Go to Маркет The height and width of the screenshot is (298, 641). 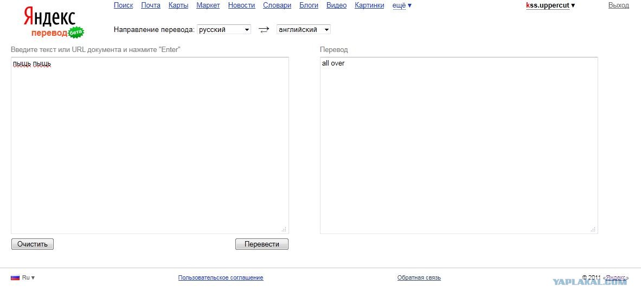point(208,5)
